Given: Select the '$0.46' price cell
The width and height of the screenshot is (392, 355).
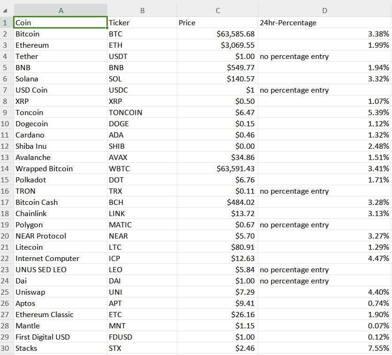Looking at the screenshot, I should pos(218,135).
